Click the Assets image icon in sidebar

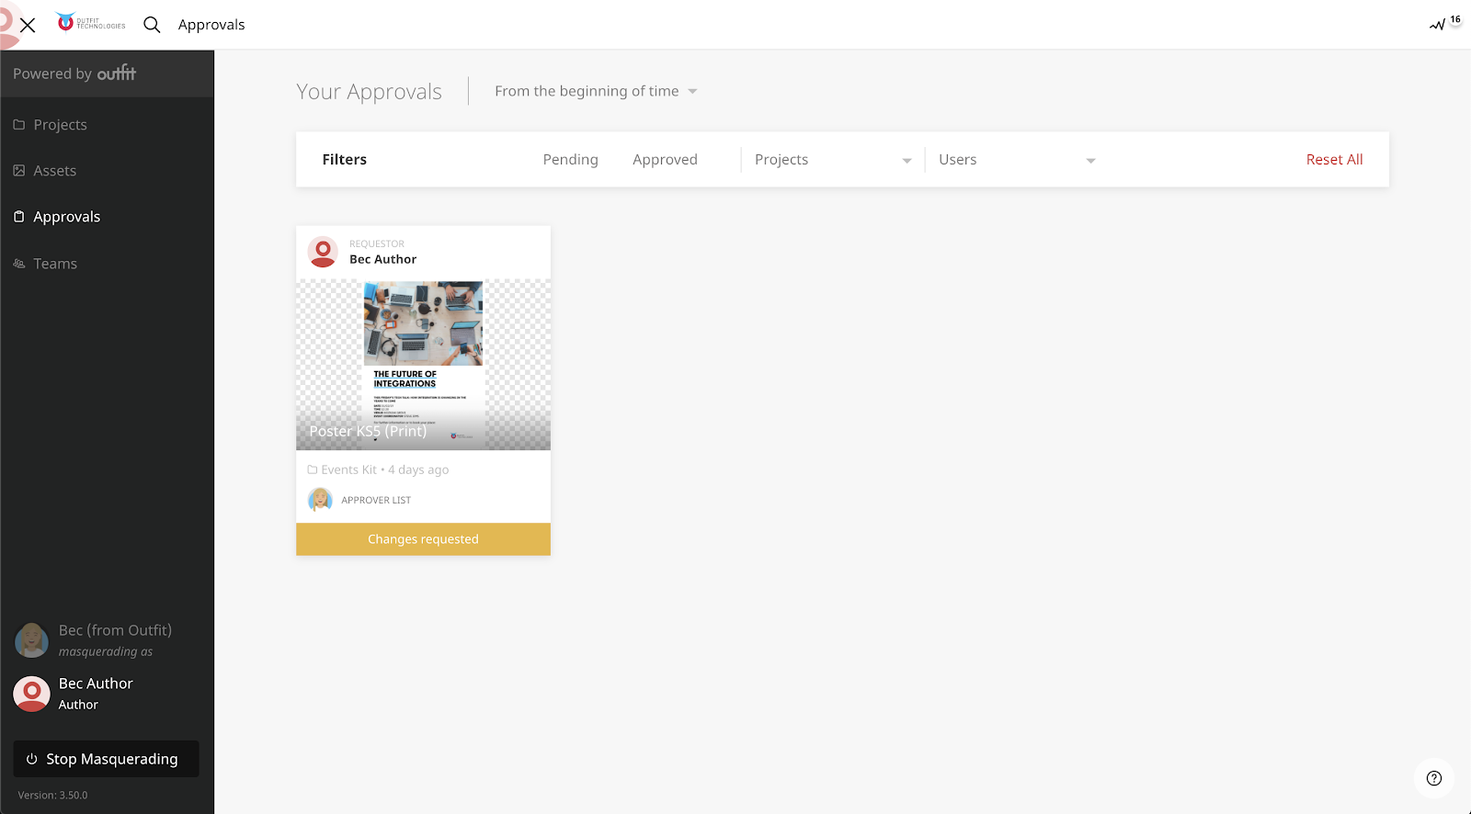pyautogui.click(x=19, y=171)
